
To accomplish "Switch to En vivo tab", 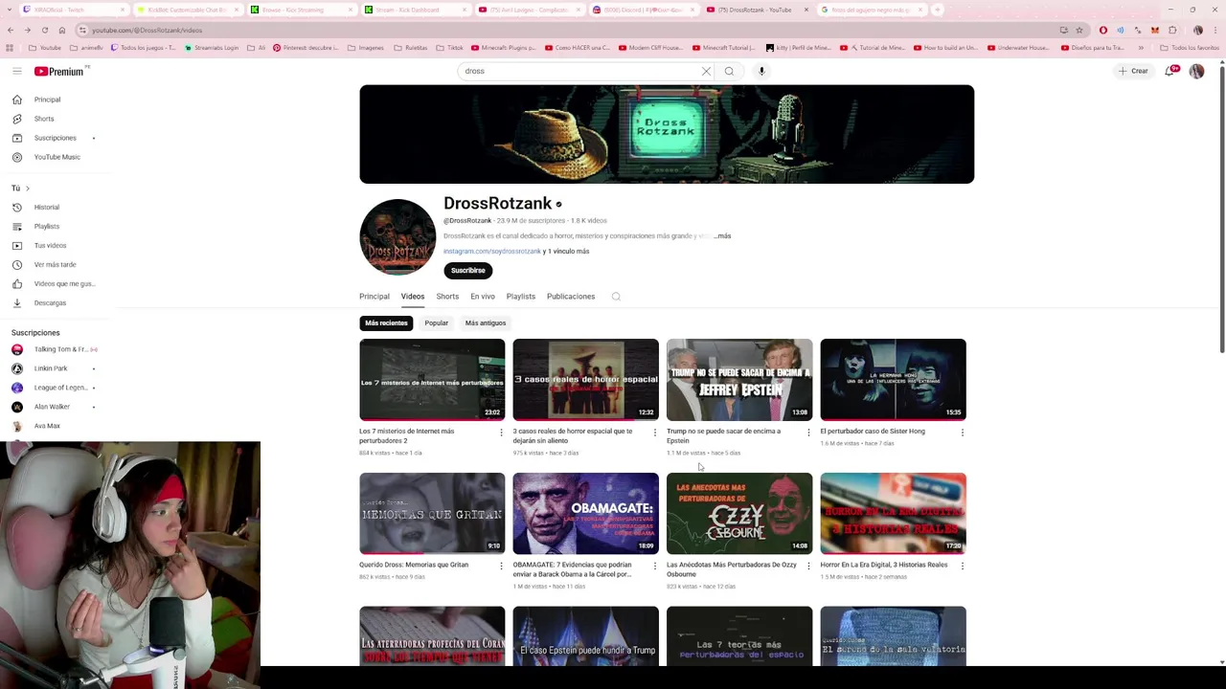I will click(x=483, y=297).
